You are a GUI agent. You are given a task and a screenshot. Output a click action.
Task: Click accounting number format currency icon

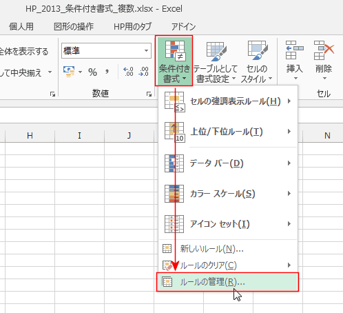click(69, 72)
